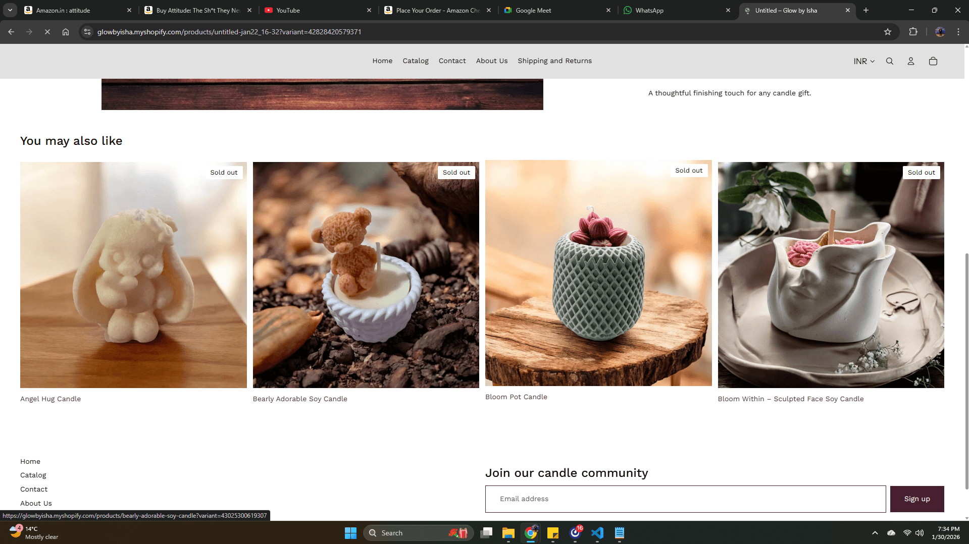The height and width of the screenshot is (544, 969).
Task: Open Wi-Fi network settings in tray
Action: pyautogui.click(x=907, y=533)
